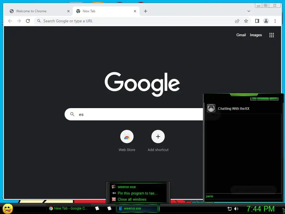This screenshot has height=214, width=285.
Task: Open the volume speaker icon
Action: [x=236, y=209]
